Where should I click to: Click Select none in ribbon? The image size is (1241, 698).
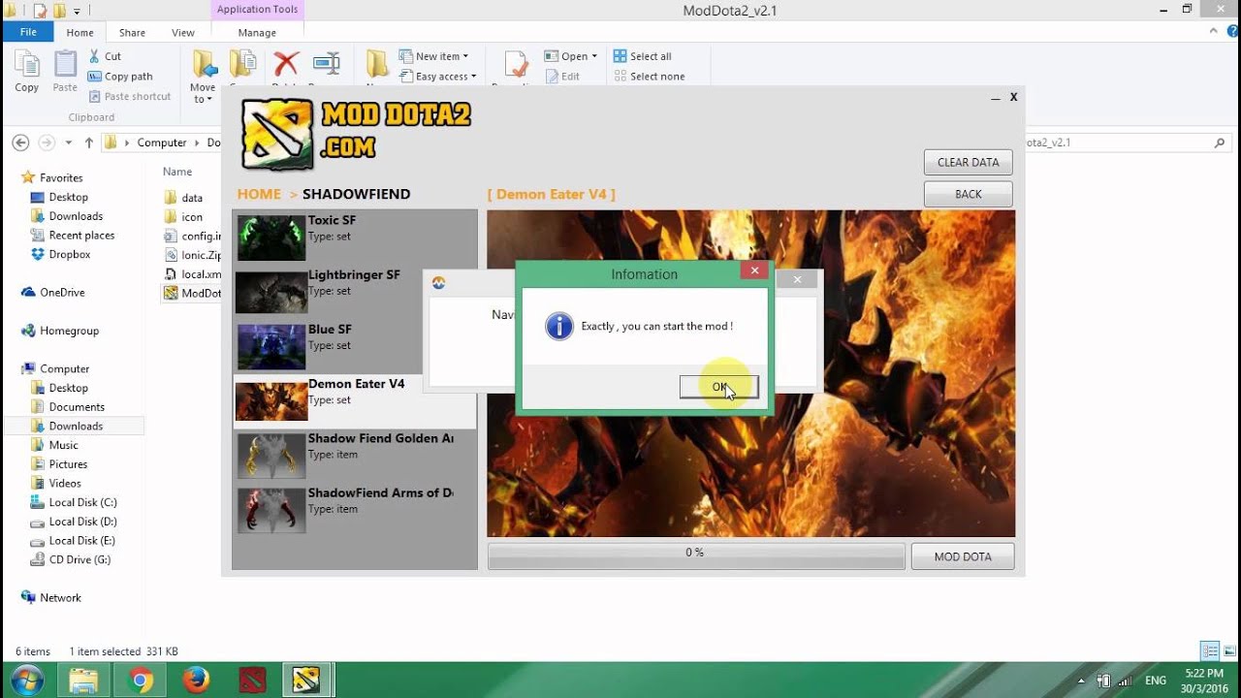click(x=650, y=77)
